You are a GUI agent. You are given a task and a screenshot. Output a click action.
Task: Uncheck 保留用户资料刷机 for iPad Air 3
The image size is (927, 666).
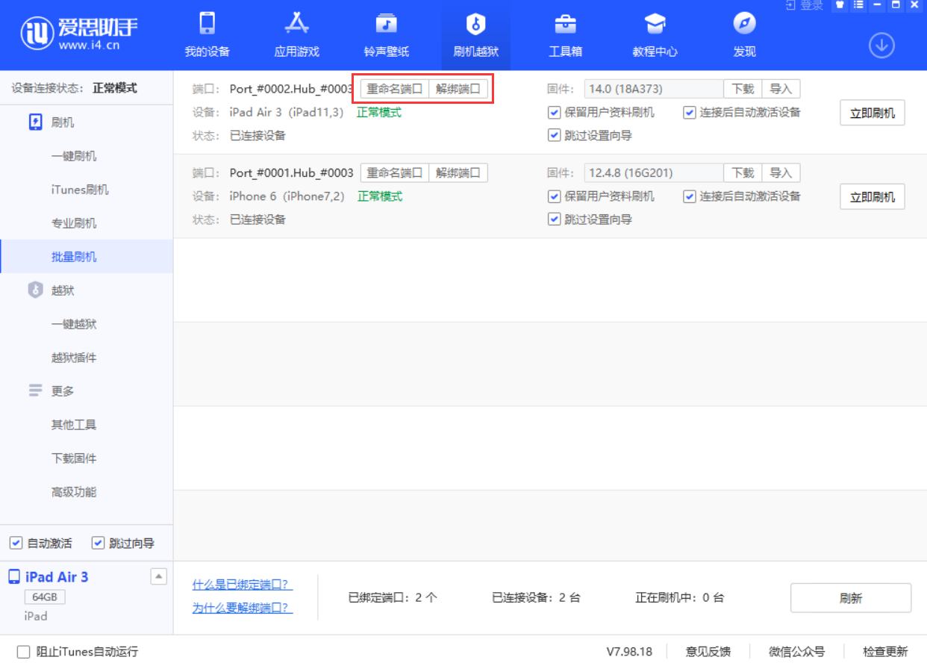(x=554, y=113)
